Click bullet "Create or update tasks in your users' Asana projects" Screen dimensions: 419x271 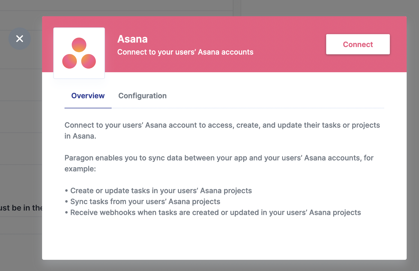[158, 191]
